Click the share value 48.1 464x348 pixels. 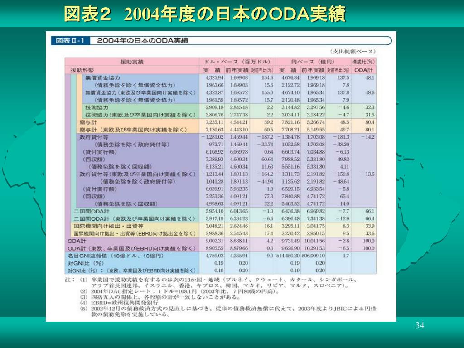370,78
